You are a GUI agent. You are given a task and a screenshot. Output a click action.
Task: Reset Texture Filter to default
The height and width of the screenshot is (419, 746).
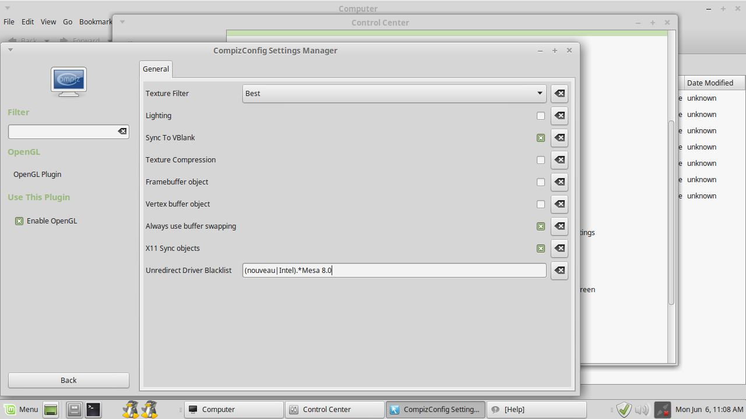(x=559, y=94)
